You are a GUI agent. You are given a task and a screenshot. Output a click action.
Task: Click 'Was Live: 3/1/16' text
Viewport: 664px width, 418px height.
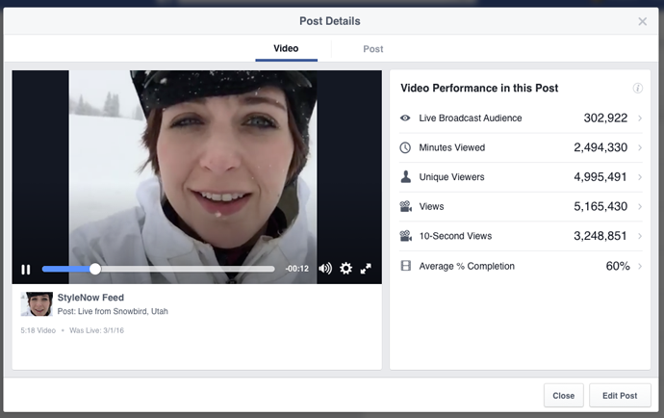[x=96, y=330]
